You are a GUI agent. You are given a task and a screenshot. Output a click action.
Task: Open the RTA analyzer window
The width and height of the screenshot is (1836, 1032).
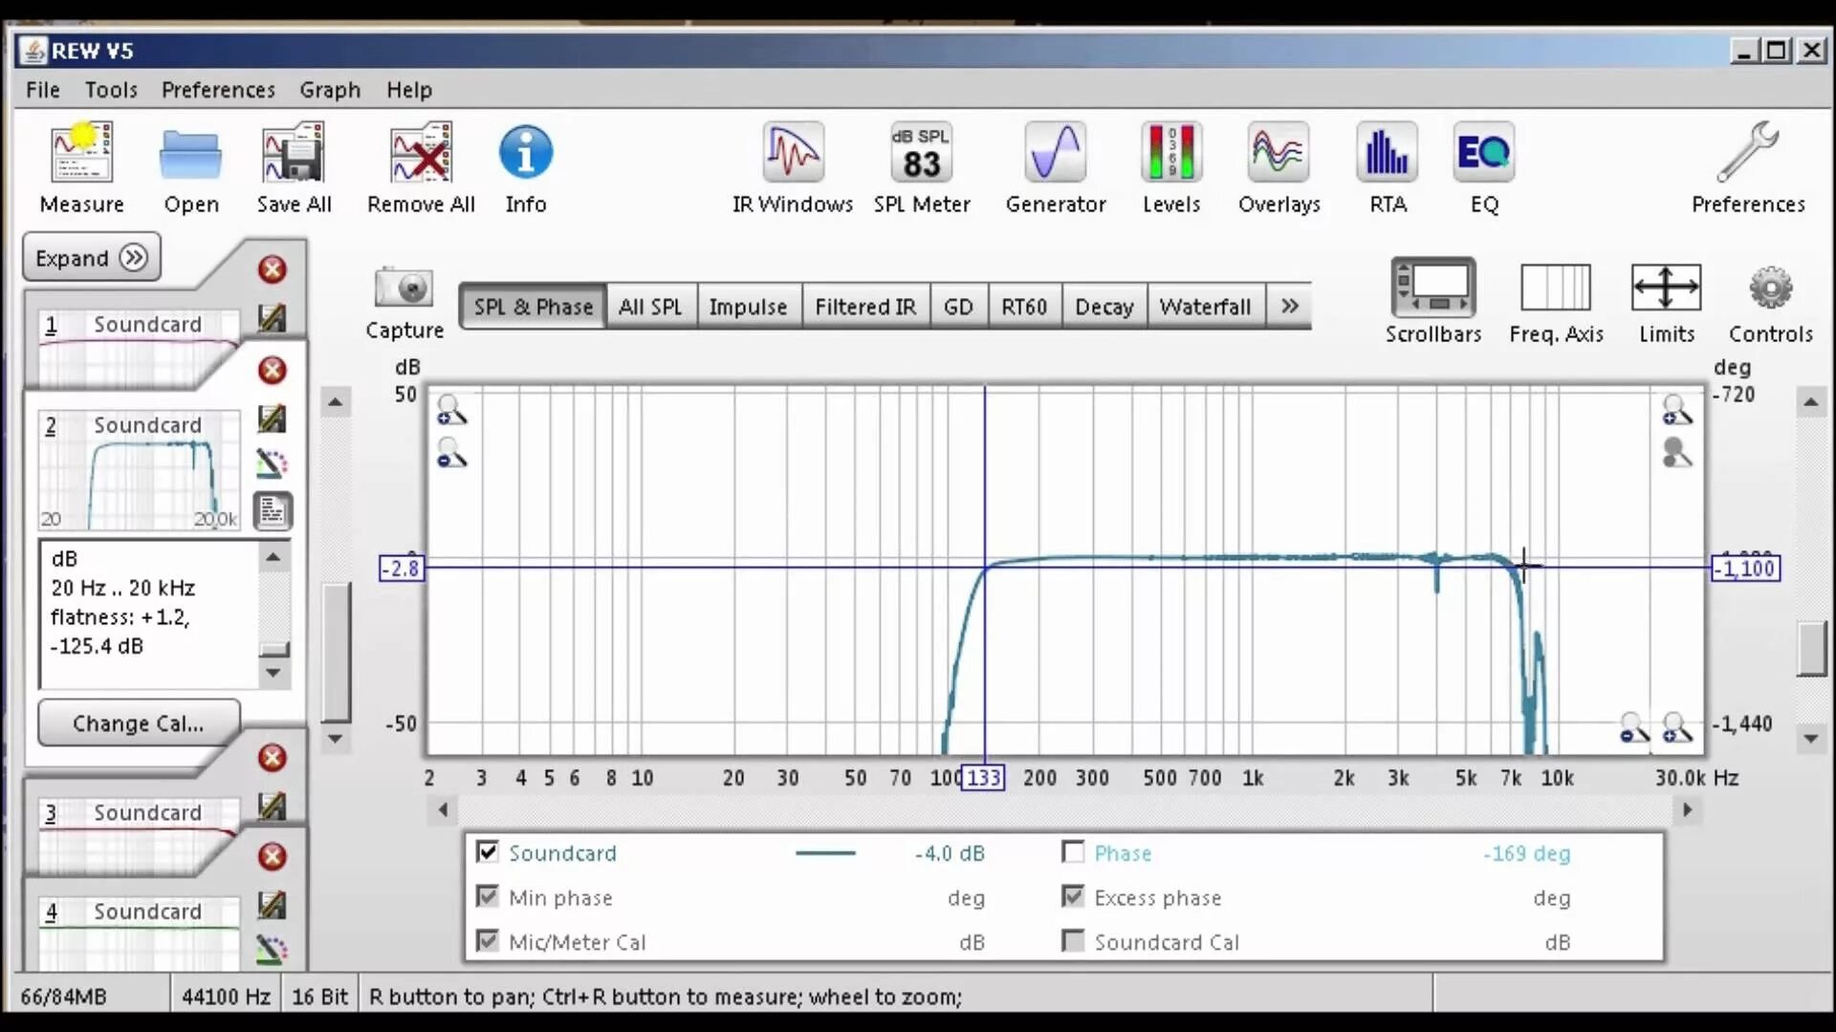click(x=1387, y=153)
